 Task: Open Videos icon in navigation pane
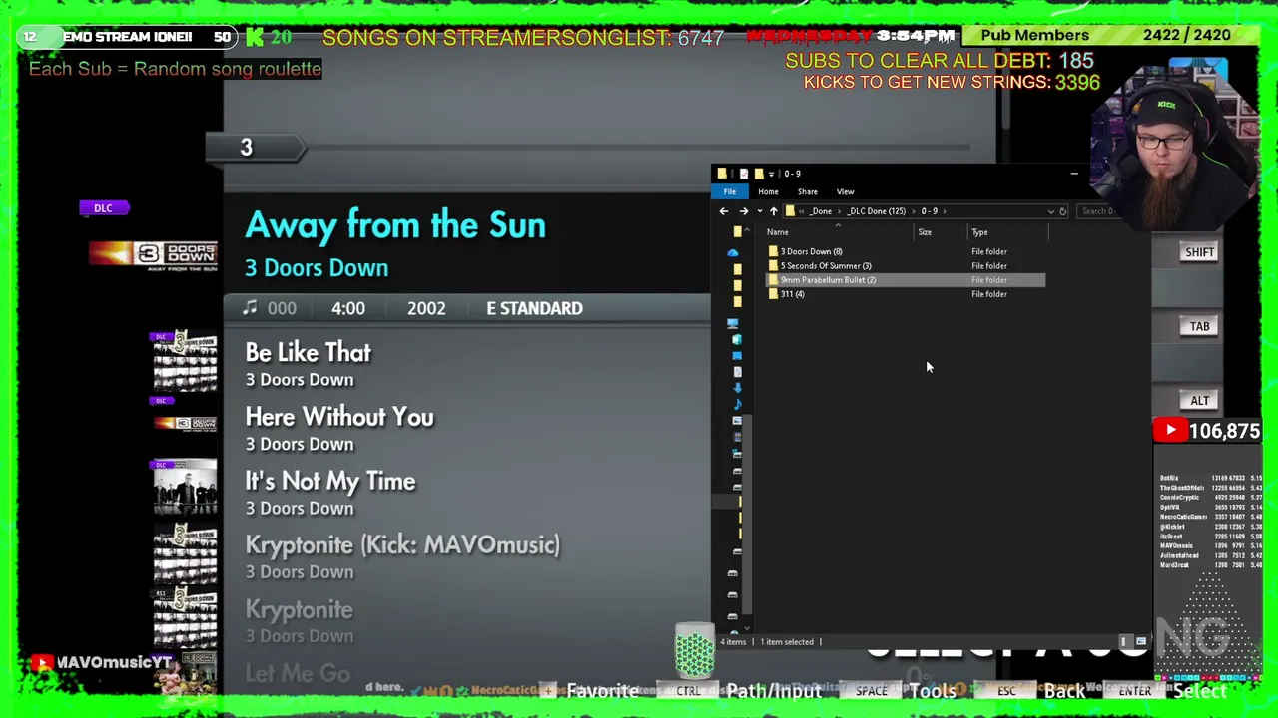click(737, 437)
